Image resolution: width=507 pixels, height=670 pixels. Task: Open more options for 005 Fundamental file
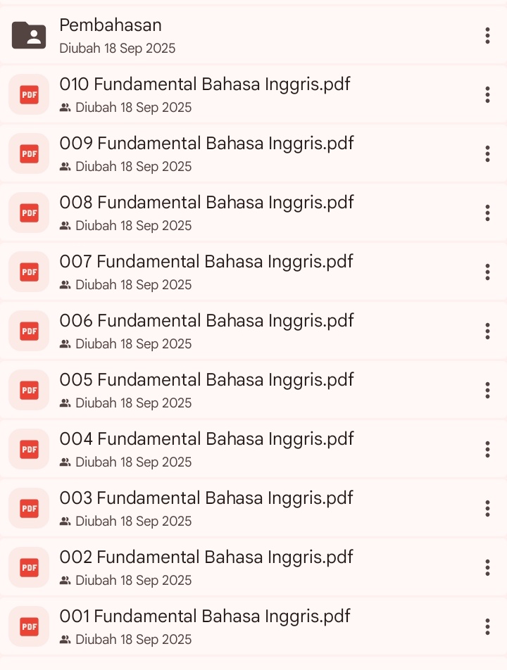[487, 390]
